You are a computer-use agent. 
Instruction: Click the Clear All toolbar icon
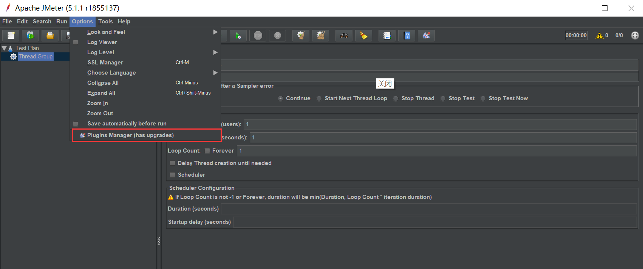point(321,35)
